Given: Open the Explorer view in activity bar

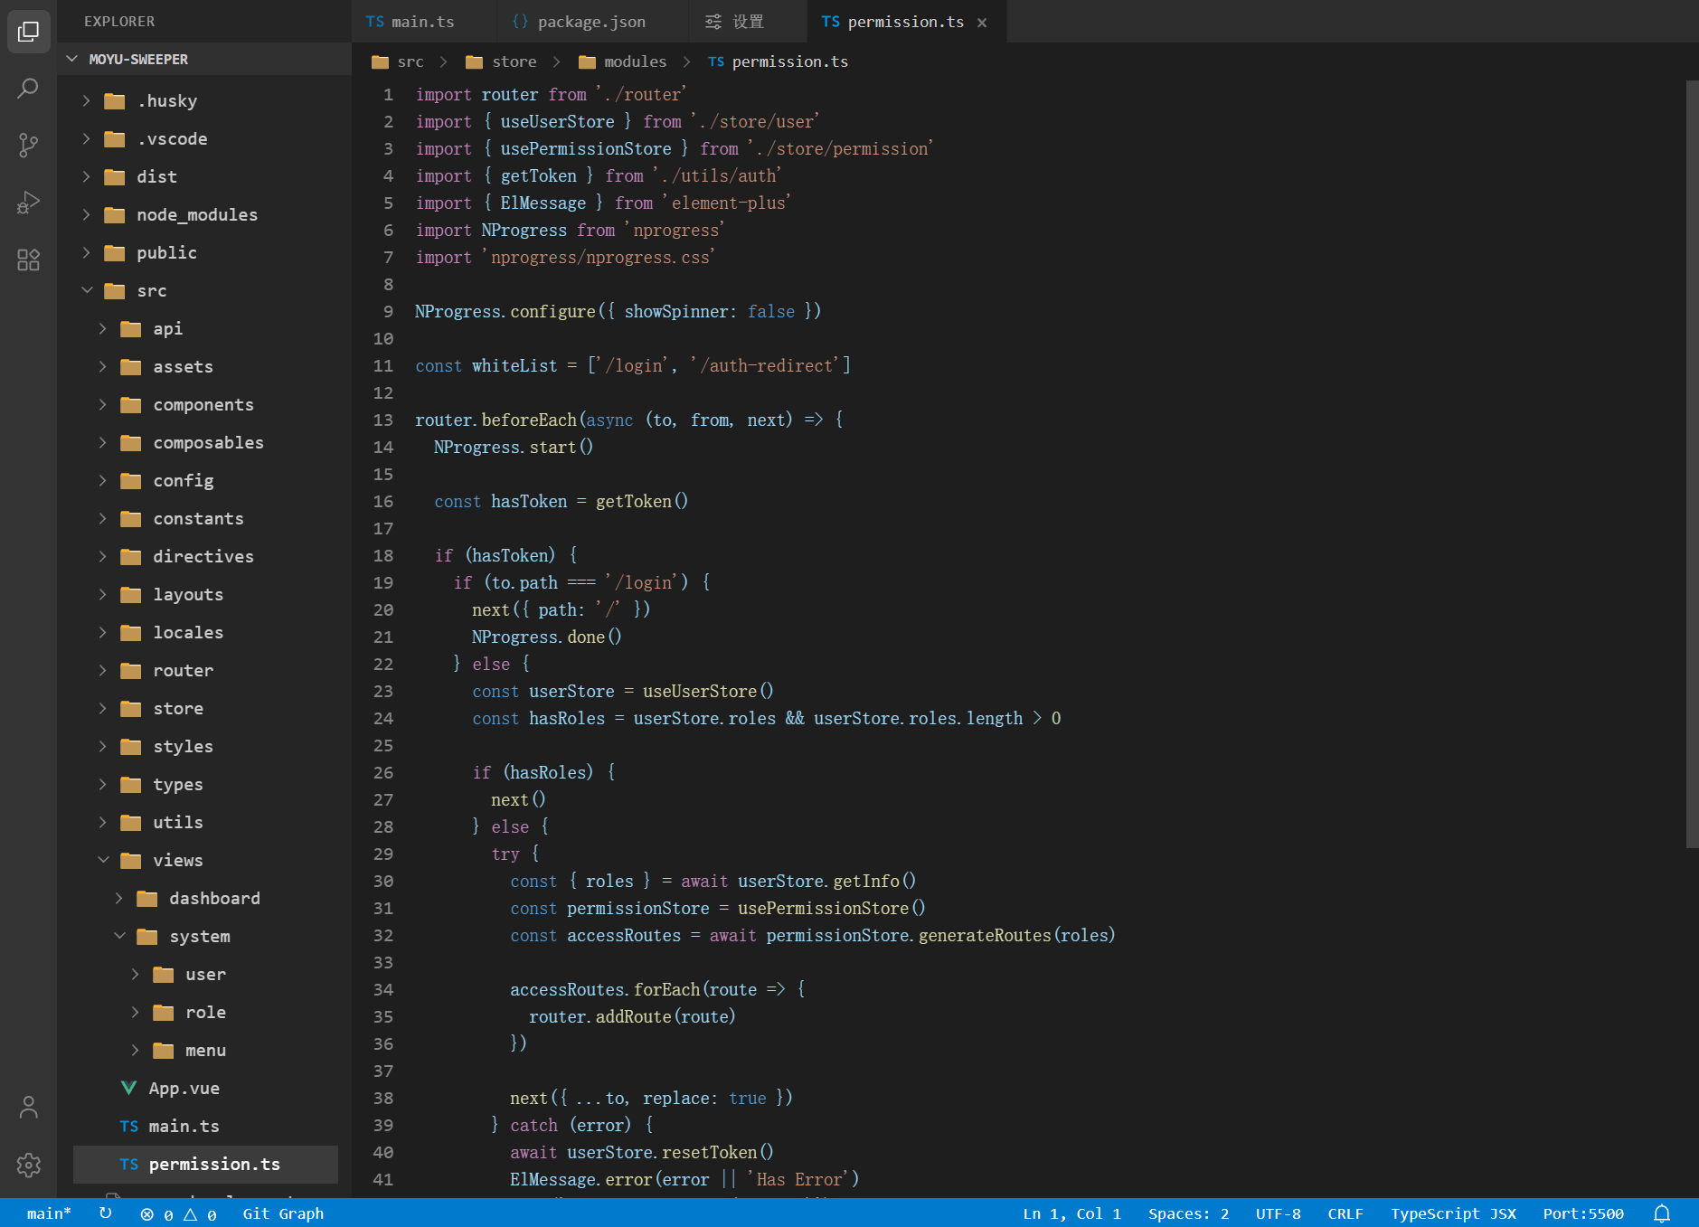Looking at the screenshot, I should coord(28,32).
